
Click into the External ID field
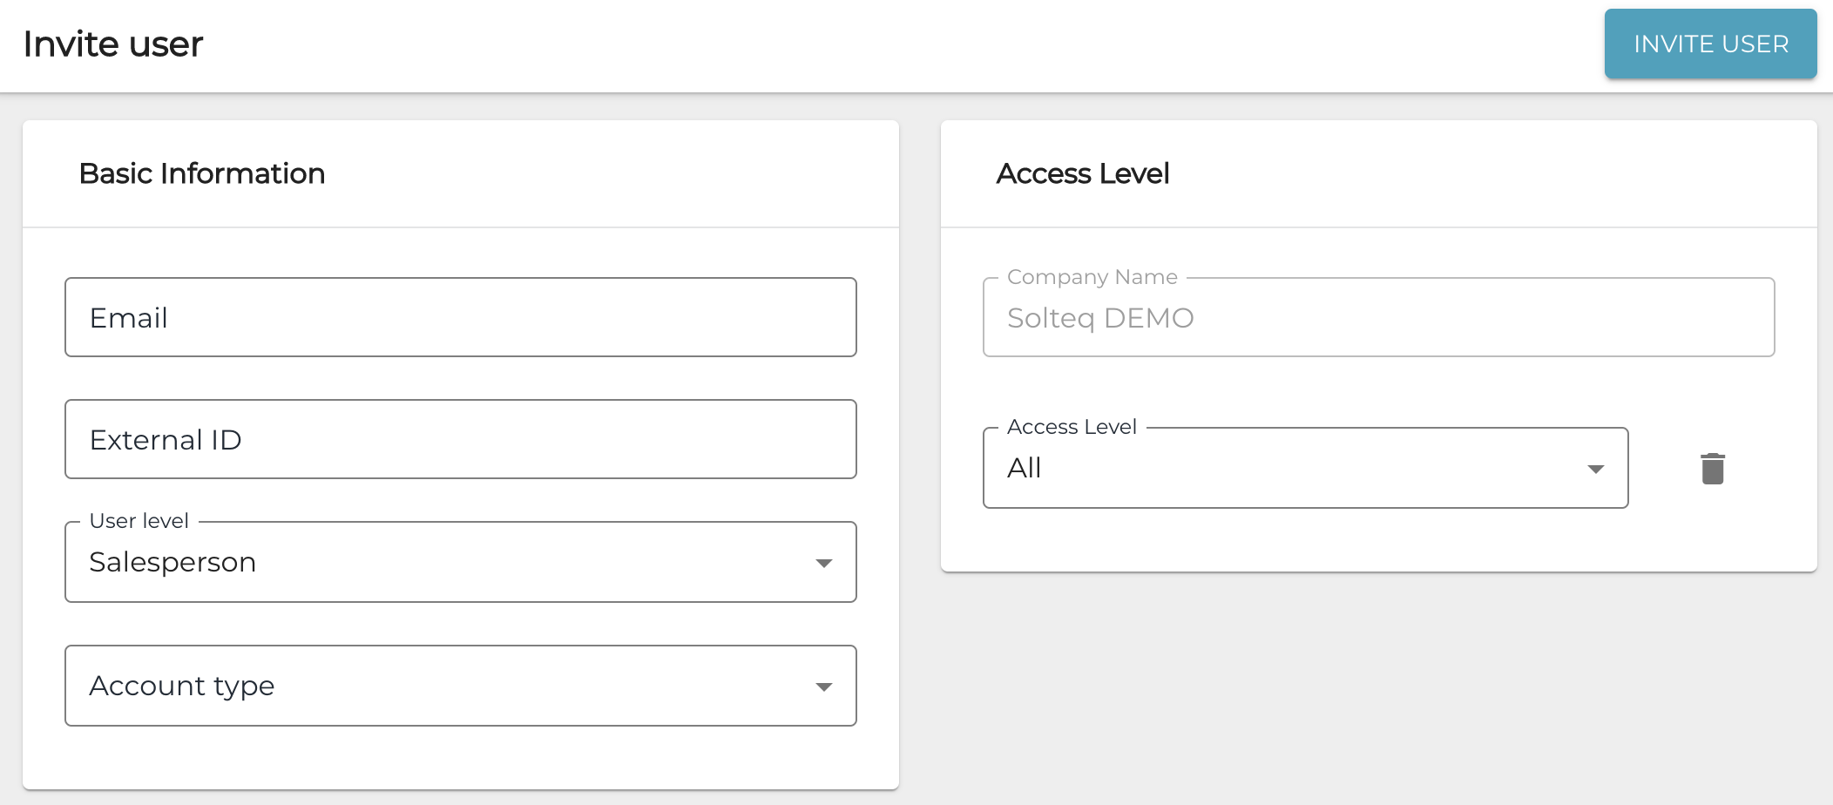[460, 439]
